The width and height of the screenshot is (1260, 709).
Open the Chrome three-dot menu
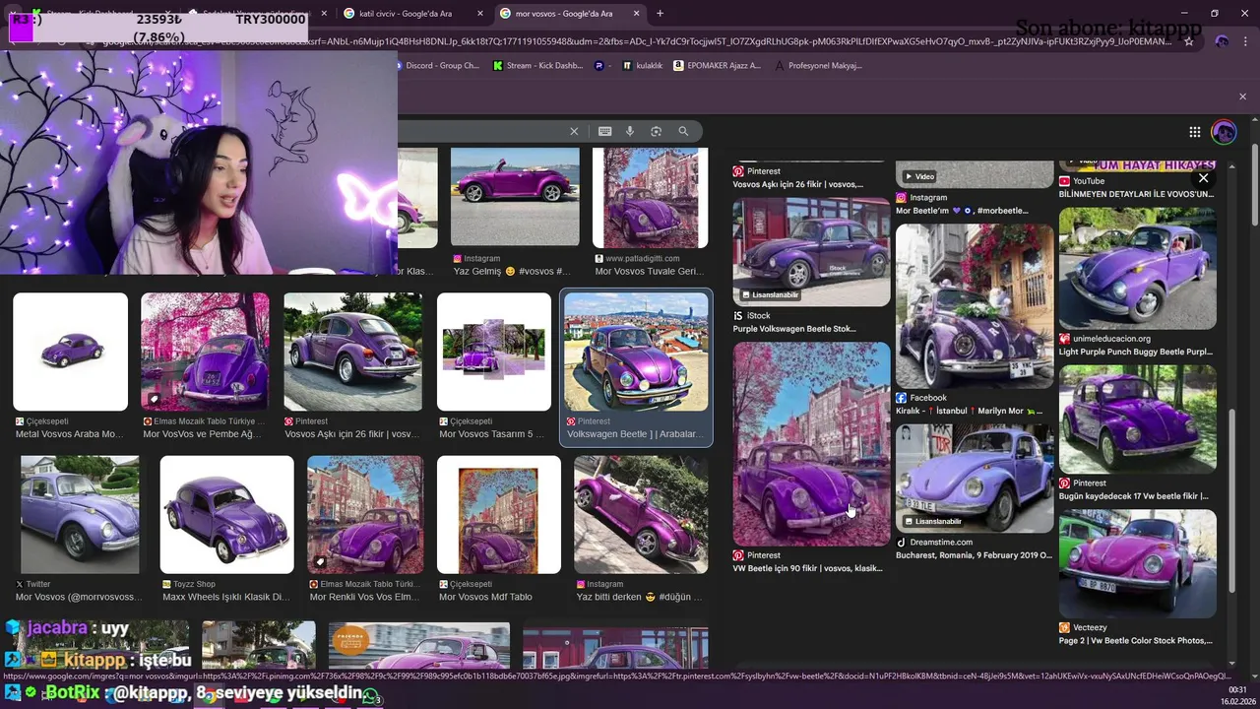1246,41
